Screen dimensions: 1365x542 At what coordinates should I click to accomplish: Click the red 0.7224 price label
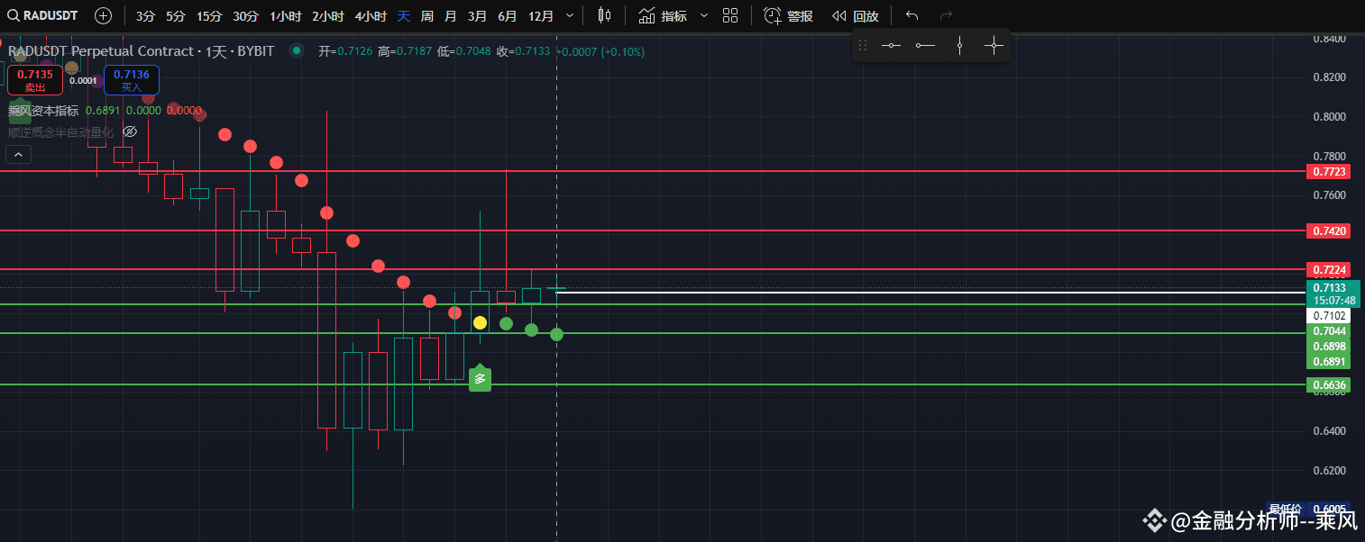1330,270
